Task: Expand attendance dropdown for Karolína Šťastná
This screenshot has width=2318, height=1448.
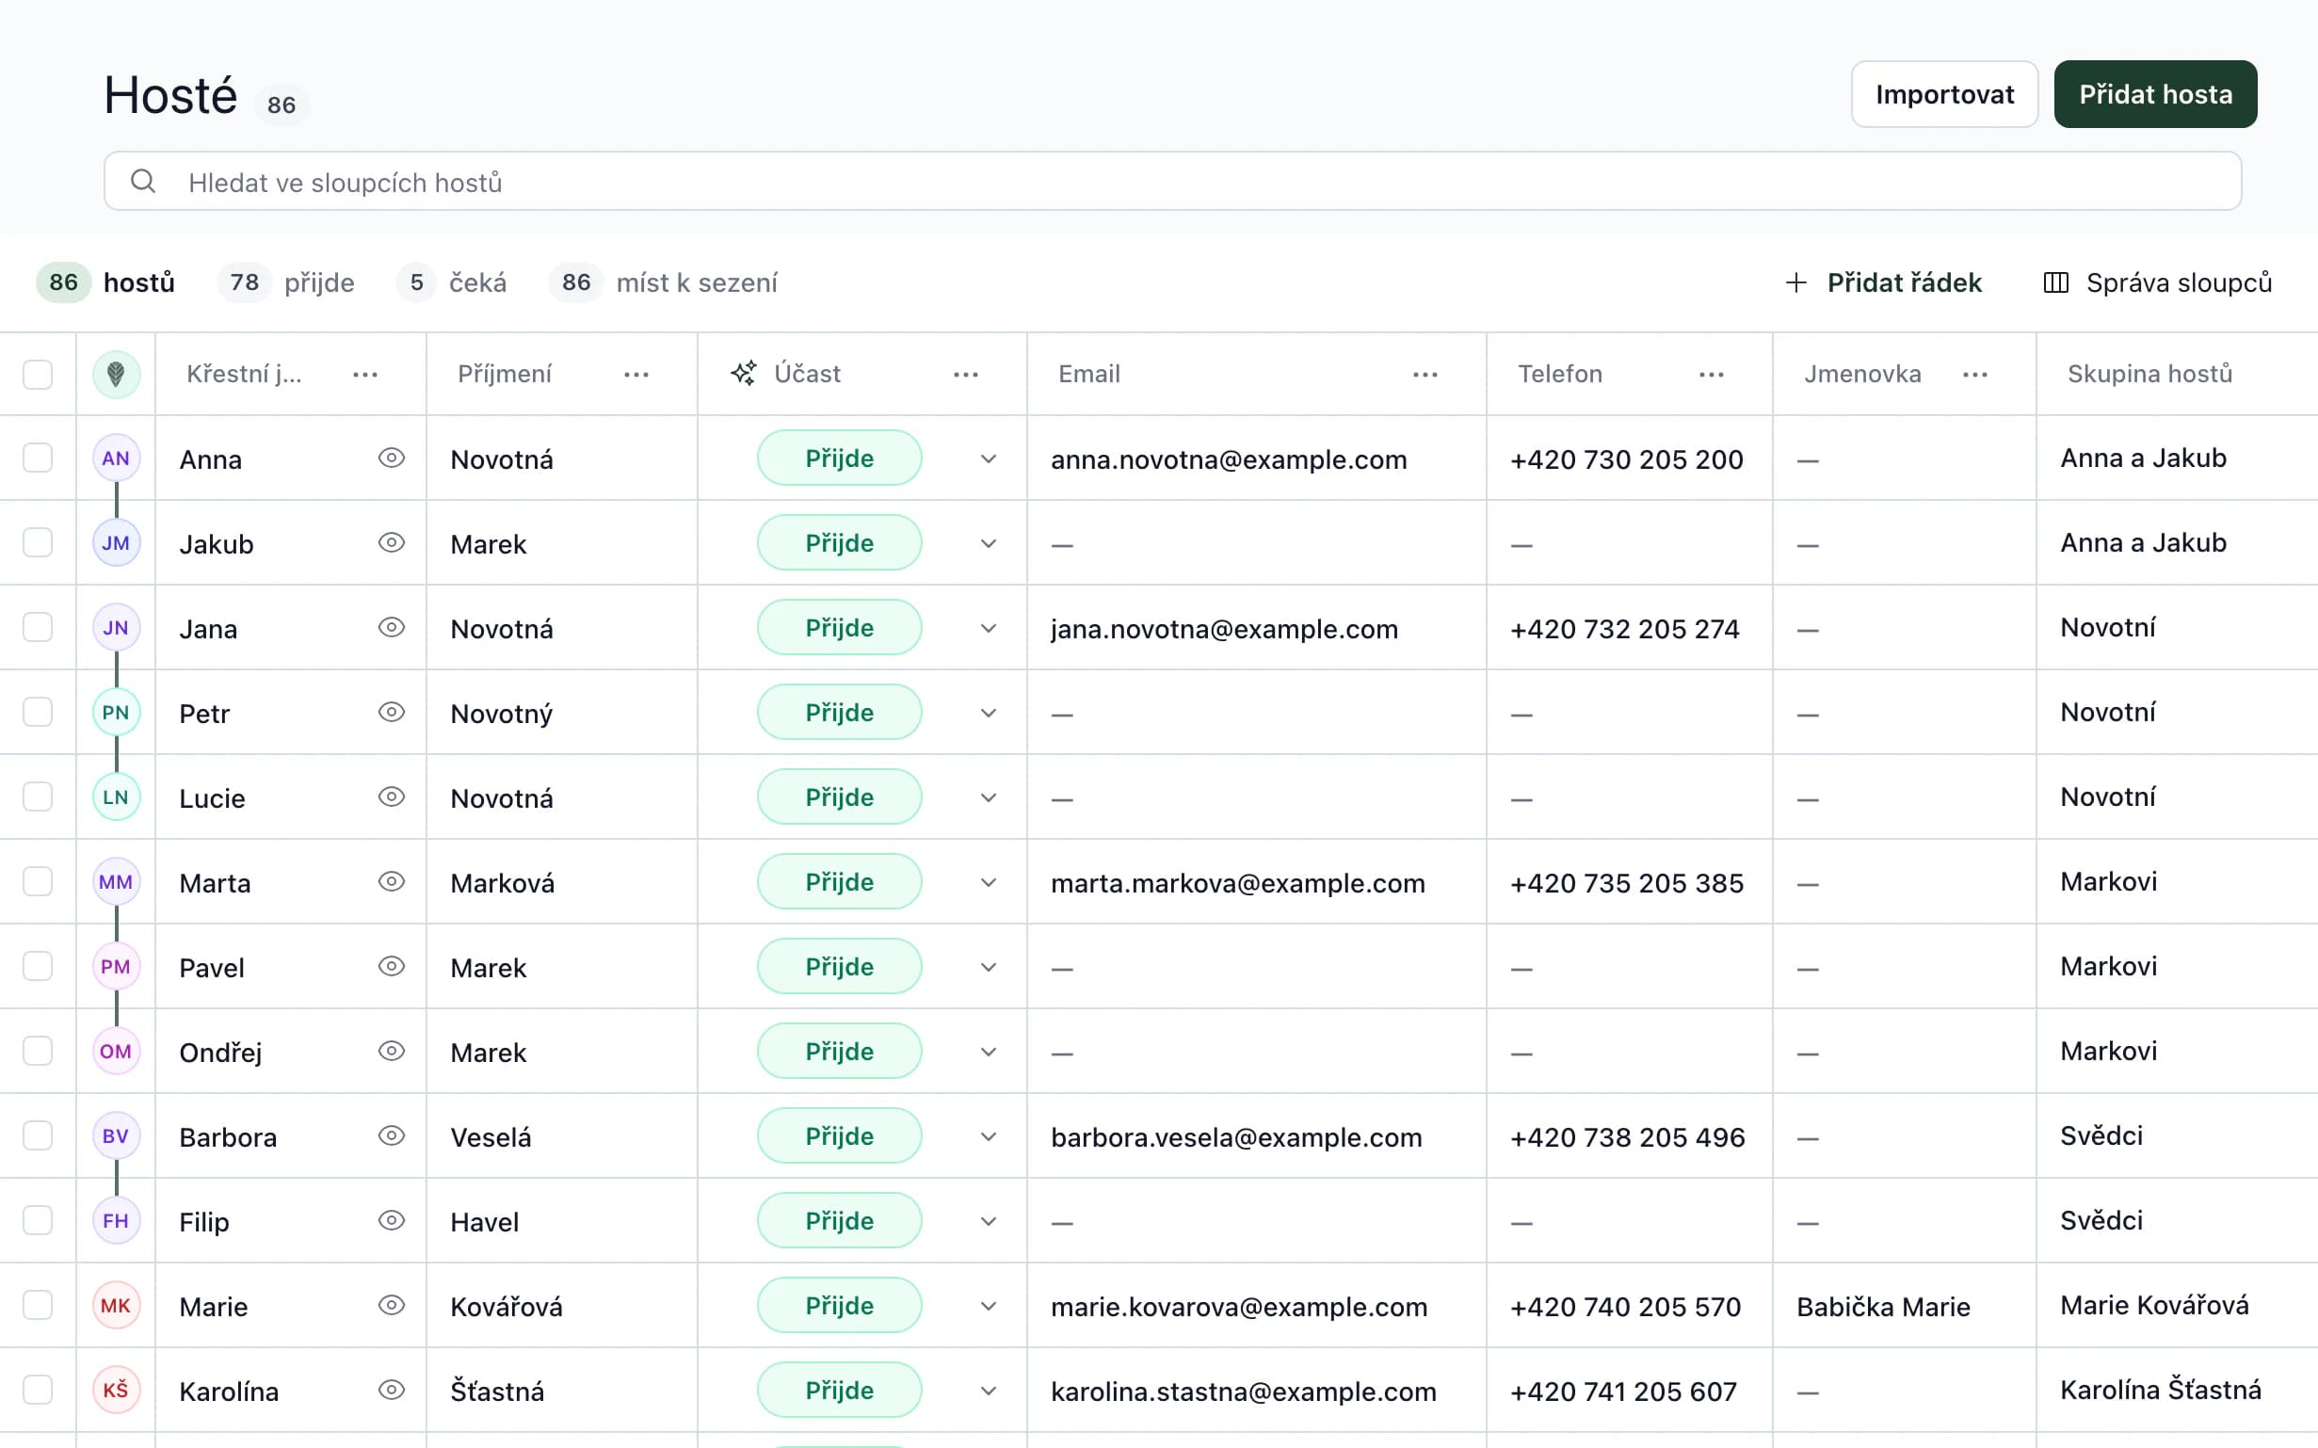Action: 988,1391
